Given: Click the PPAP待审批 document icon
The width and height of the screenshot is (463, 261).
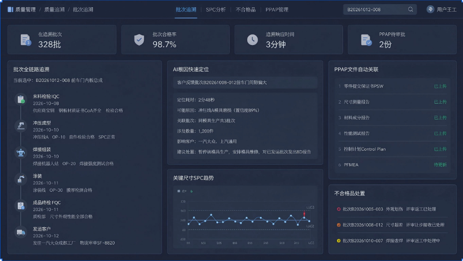Looking at the screenshot, I should tap(366, 40).
